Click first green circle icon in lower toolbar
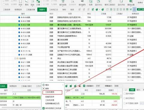The height and width of the screenshot is (110, 144). [66, 86]
